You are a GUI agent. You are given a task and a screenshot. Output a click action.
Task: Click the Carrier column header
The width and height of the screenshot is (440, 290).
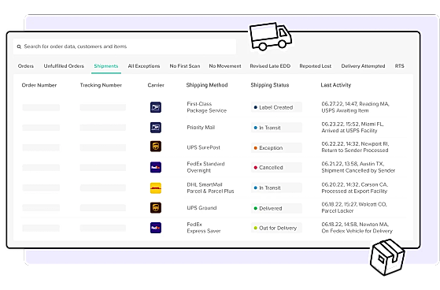click(156, 85)
